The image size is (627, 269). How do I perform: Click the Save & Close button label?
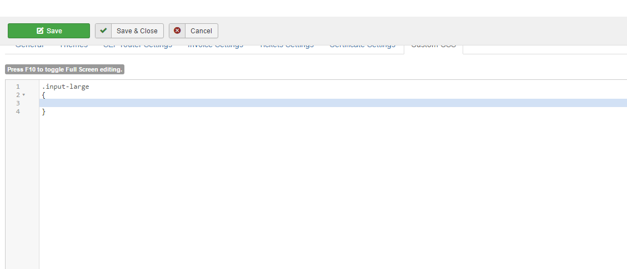click(x=137, y=31)
